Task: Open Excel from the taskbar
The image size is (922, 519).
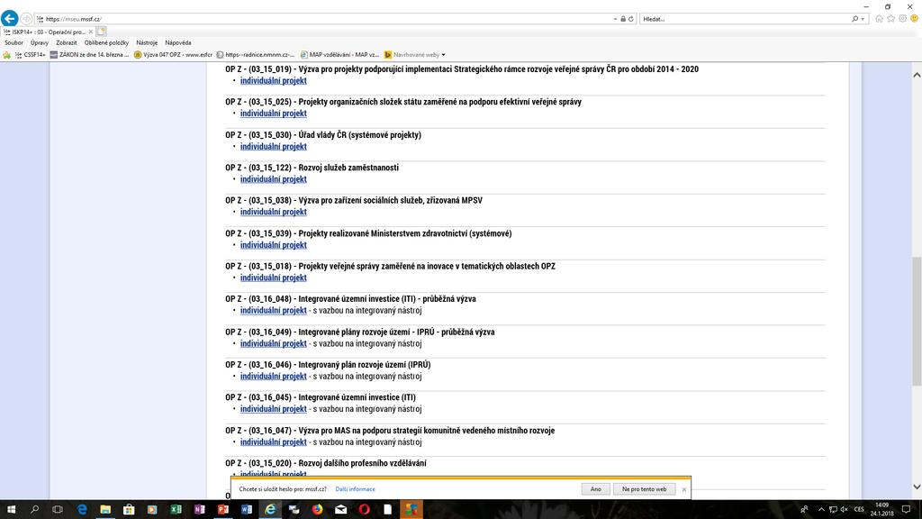Action: click(176, 510)
